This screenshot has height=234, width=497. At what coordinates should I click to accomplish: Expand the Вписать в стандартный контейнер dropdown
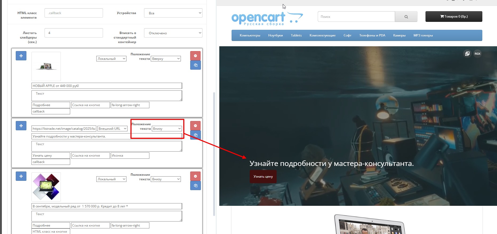pos(173,33)
